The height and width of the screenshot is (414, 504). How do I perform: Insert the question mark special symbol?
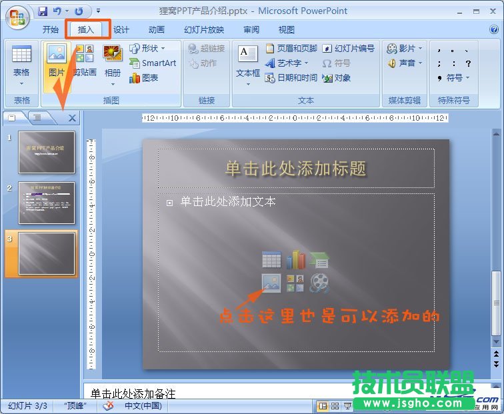click(468, 63)
